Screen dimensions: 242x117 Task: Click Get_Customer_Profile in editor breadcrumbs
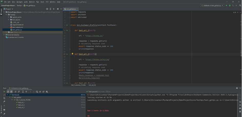point(78,85)
